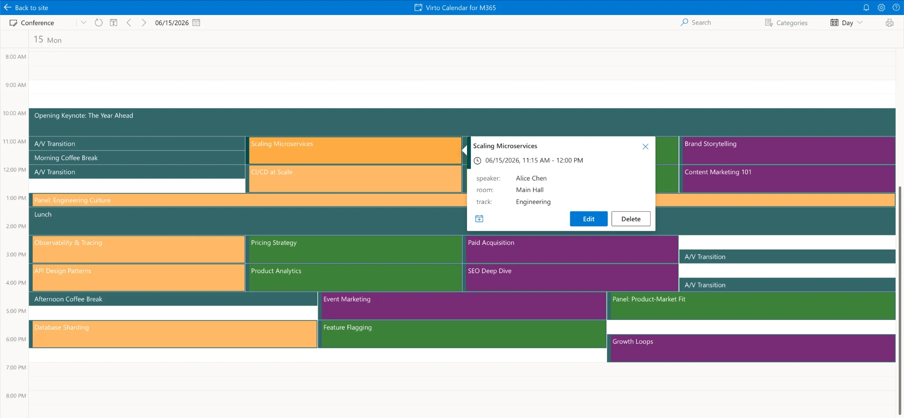Open the Categories panel
904x418 pixels.
click(x=786, y=23)
